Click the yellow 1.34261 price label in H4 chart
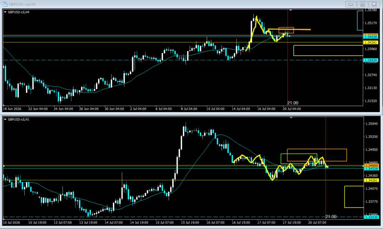This screenshot has height=229, width=383. (x=371, y=43)
